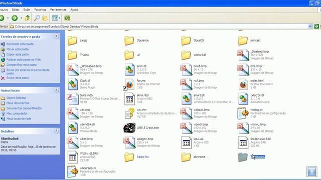The height and width of the screenshot is (180, 321).
Task: Click Compartilhar esta pasta link
Action: click(22, 64)
